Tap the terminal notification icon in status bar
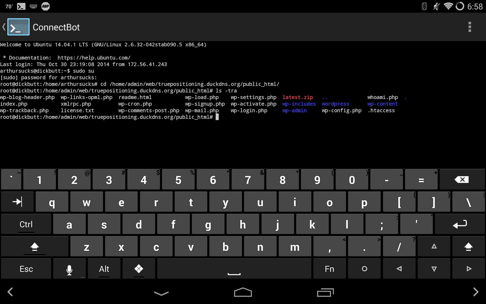 [x=21, y=6]
